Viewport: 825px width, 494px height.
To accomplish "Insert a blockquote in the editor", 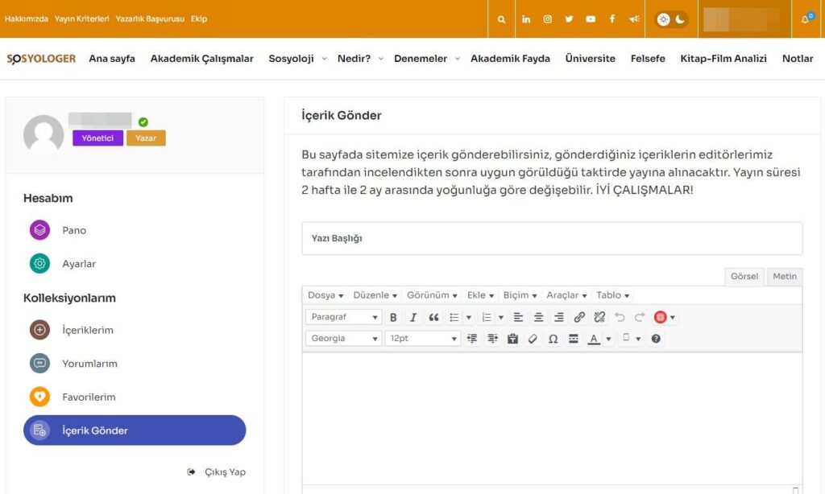I will tap(433, 318).
